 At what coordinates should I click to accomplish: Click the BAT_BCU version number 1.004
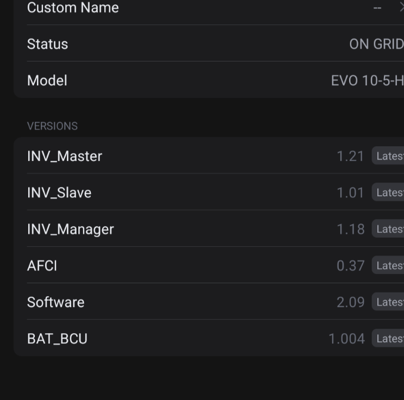pyautogui.click(x=347, y=339)
